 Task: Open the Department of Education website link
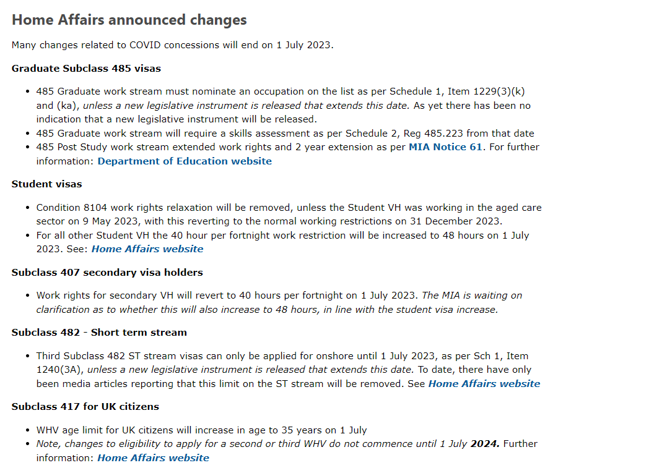(x=185, y=161)
